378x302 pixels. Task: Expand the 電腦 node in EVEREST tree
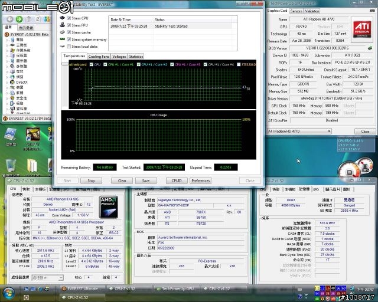tap(7, 40)
